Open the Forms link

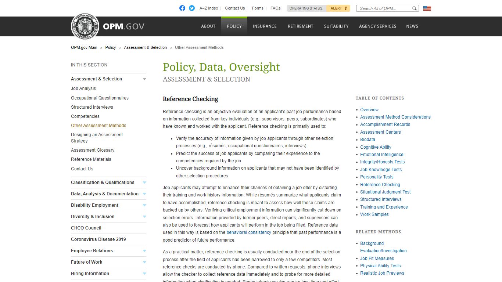click(258, 8)
